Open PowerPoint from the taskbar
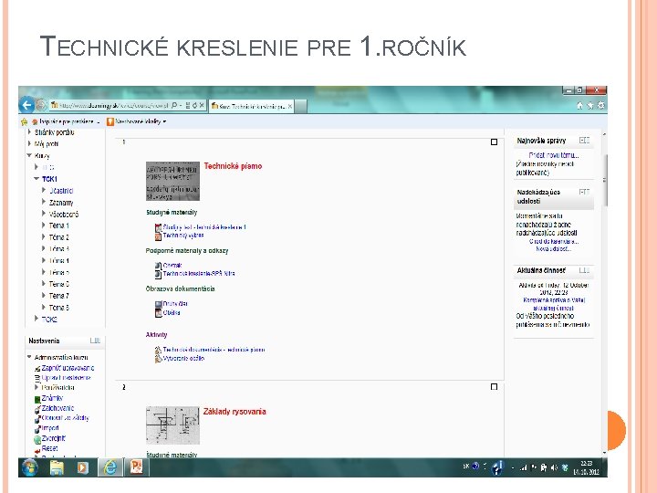This screenshot has width=657, height=493. point(136,467)
